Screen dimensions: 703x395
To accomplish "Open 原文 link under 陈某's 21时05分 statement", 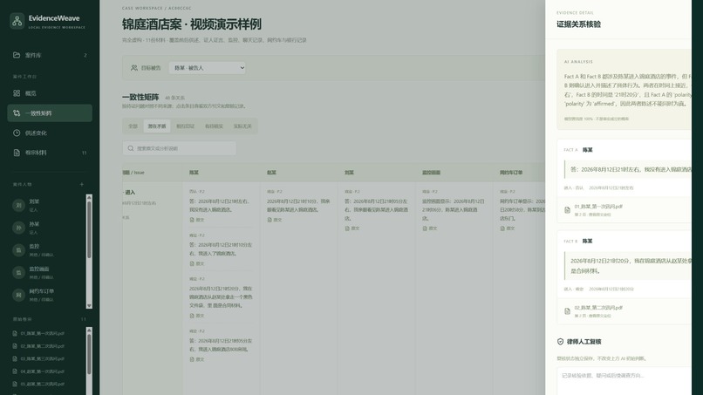I will click(197, 359).
